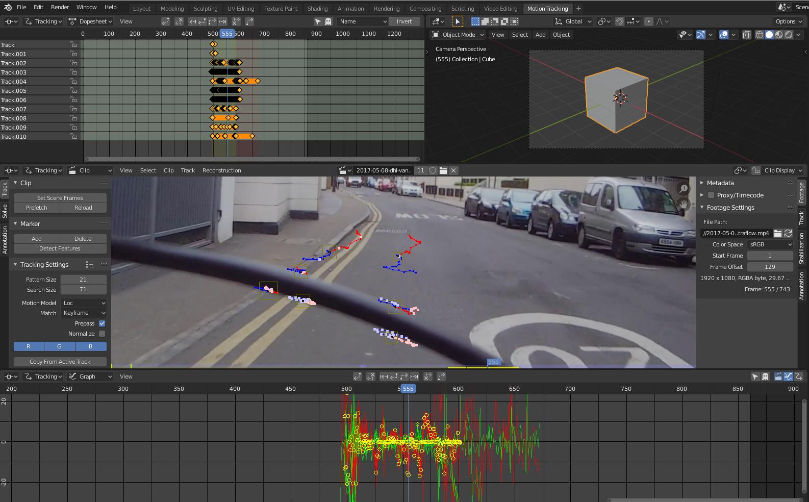809x502 pixels.
Task: Select the Box selection tool in 3D viewport
Action: click(x=475, y=21)
